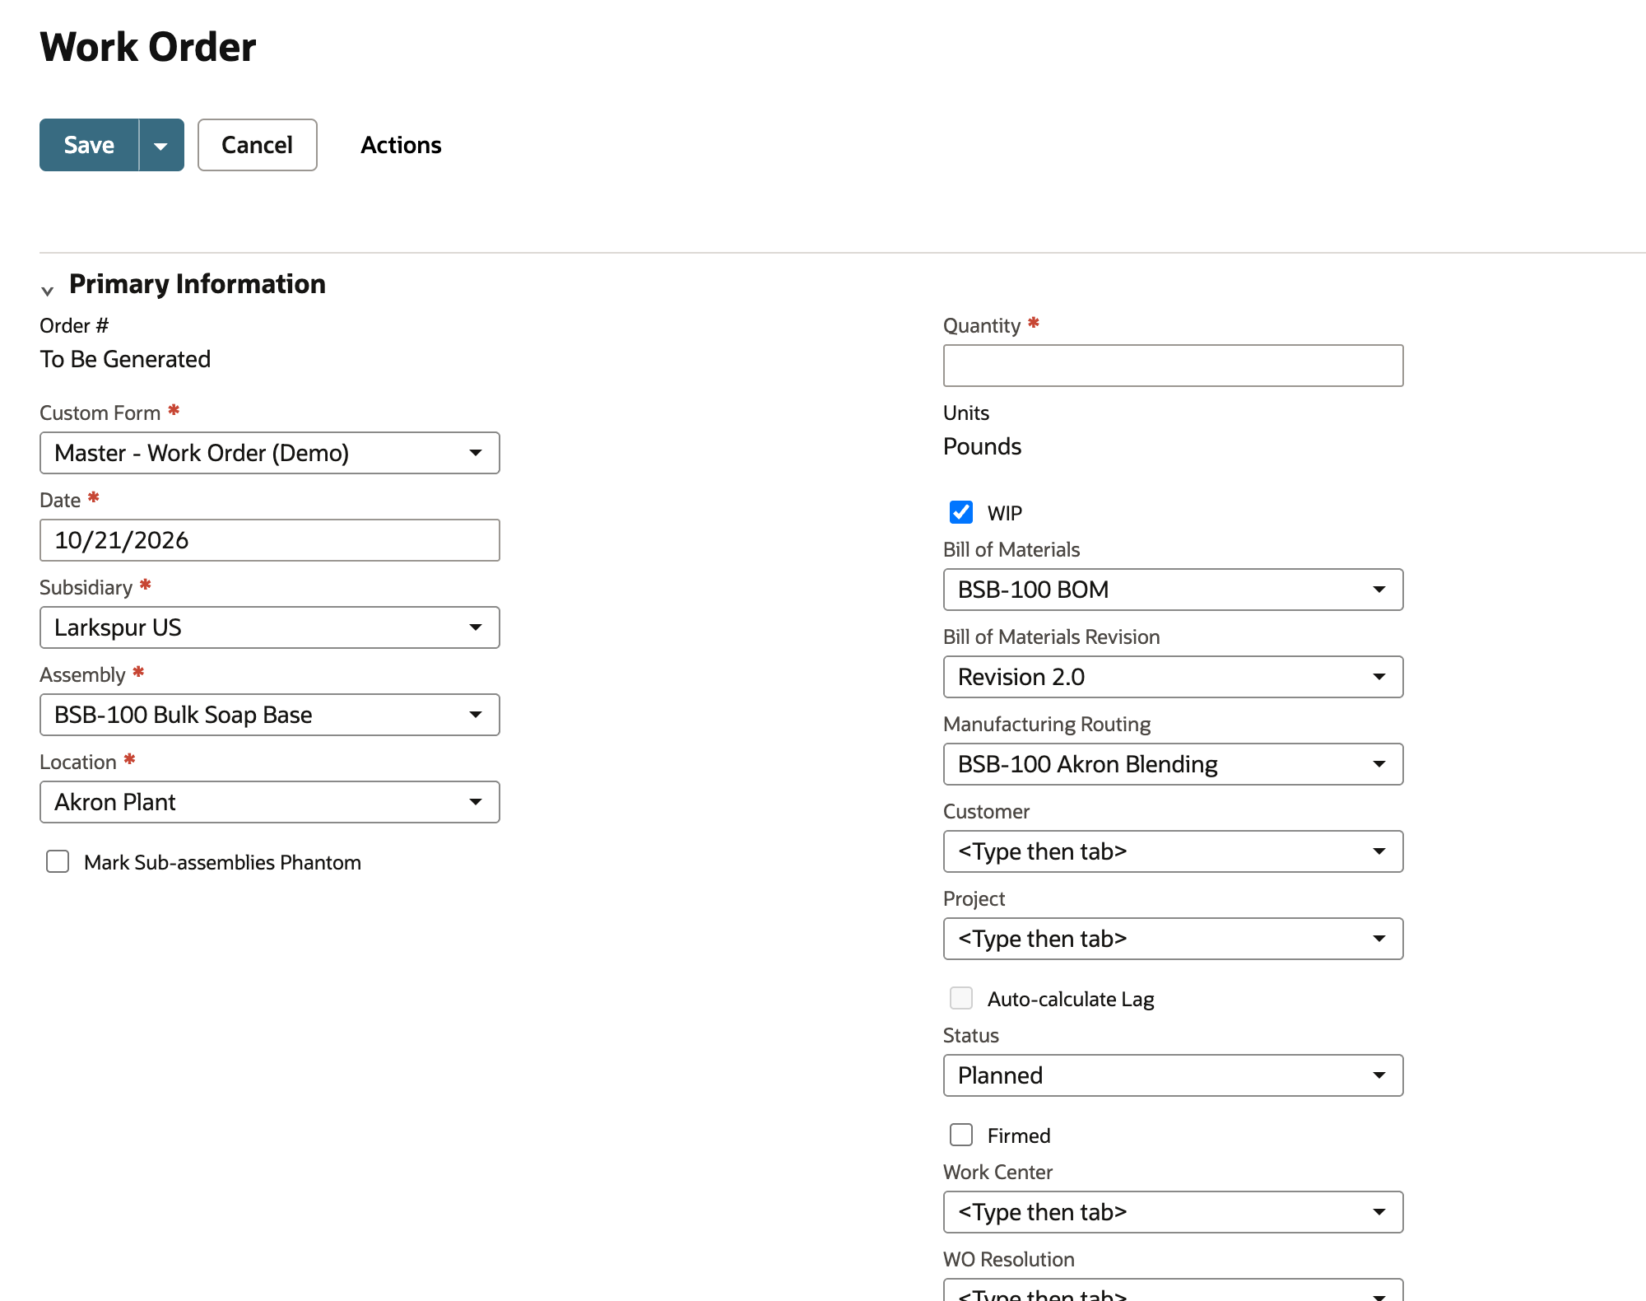Collapse the Primary Information section

click(x=48, y=290)
